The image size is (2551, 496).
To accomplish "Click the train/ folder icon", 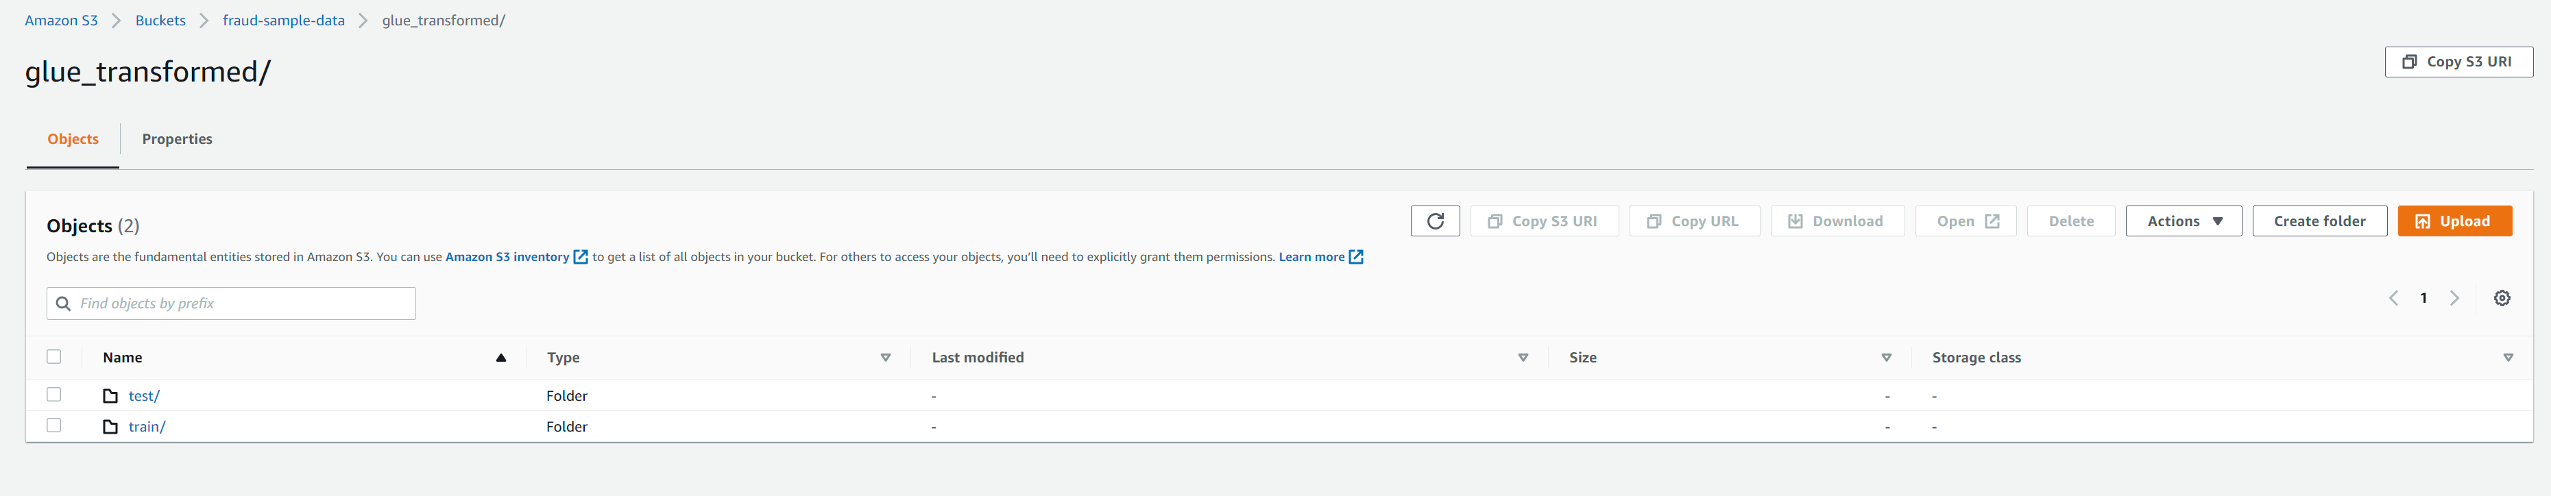I will (111, 427).
